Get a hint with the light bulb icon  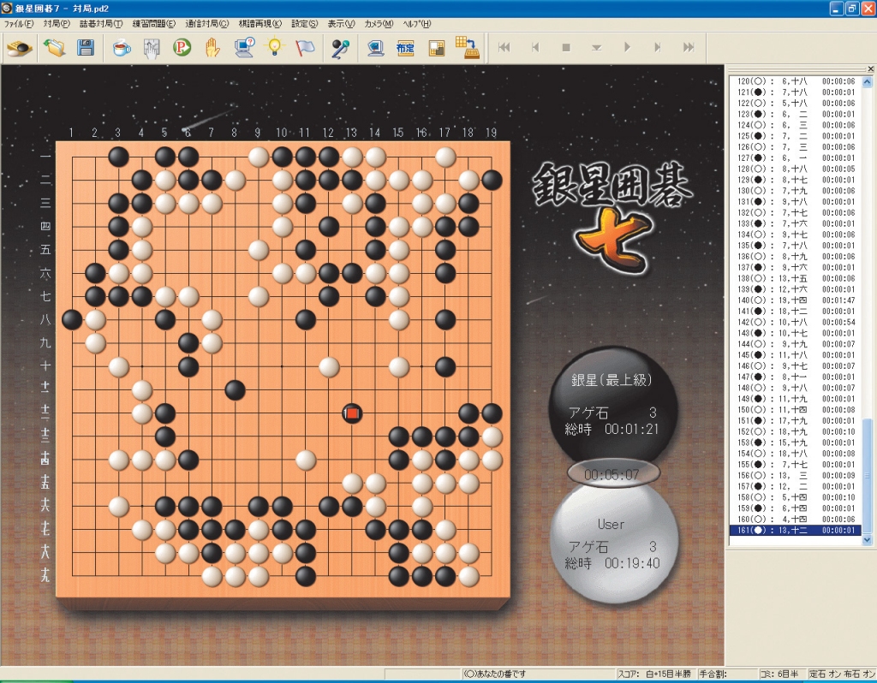(275, 48)
